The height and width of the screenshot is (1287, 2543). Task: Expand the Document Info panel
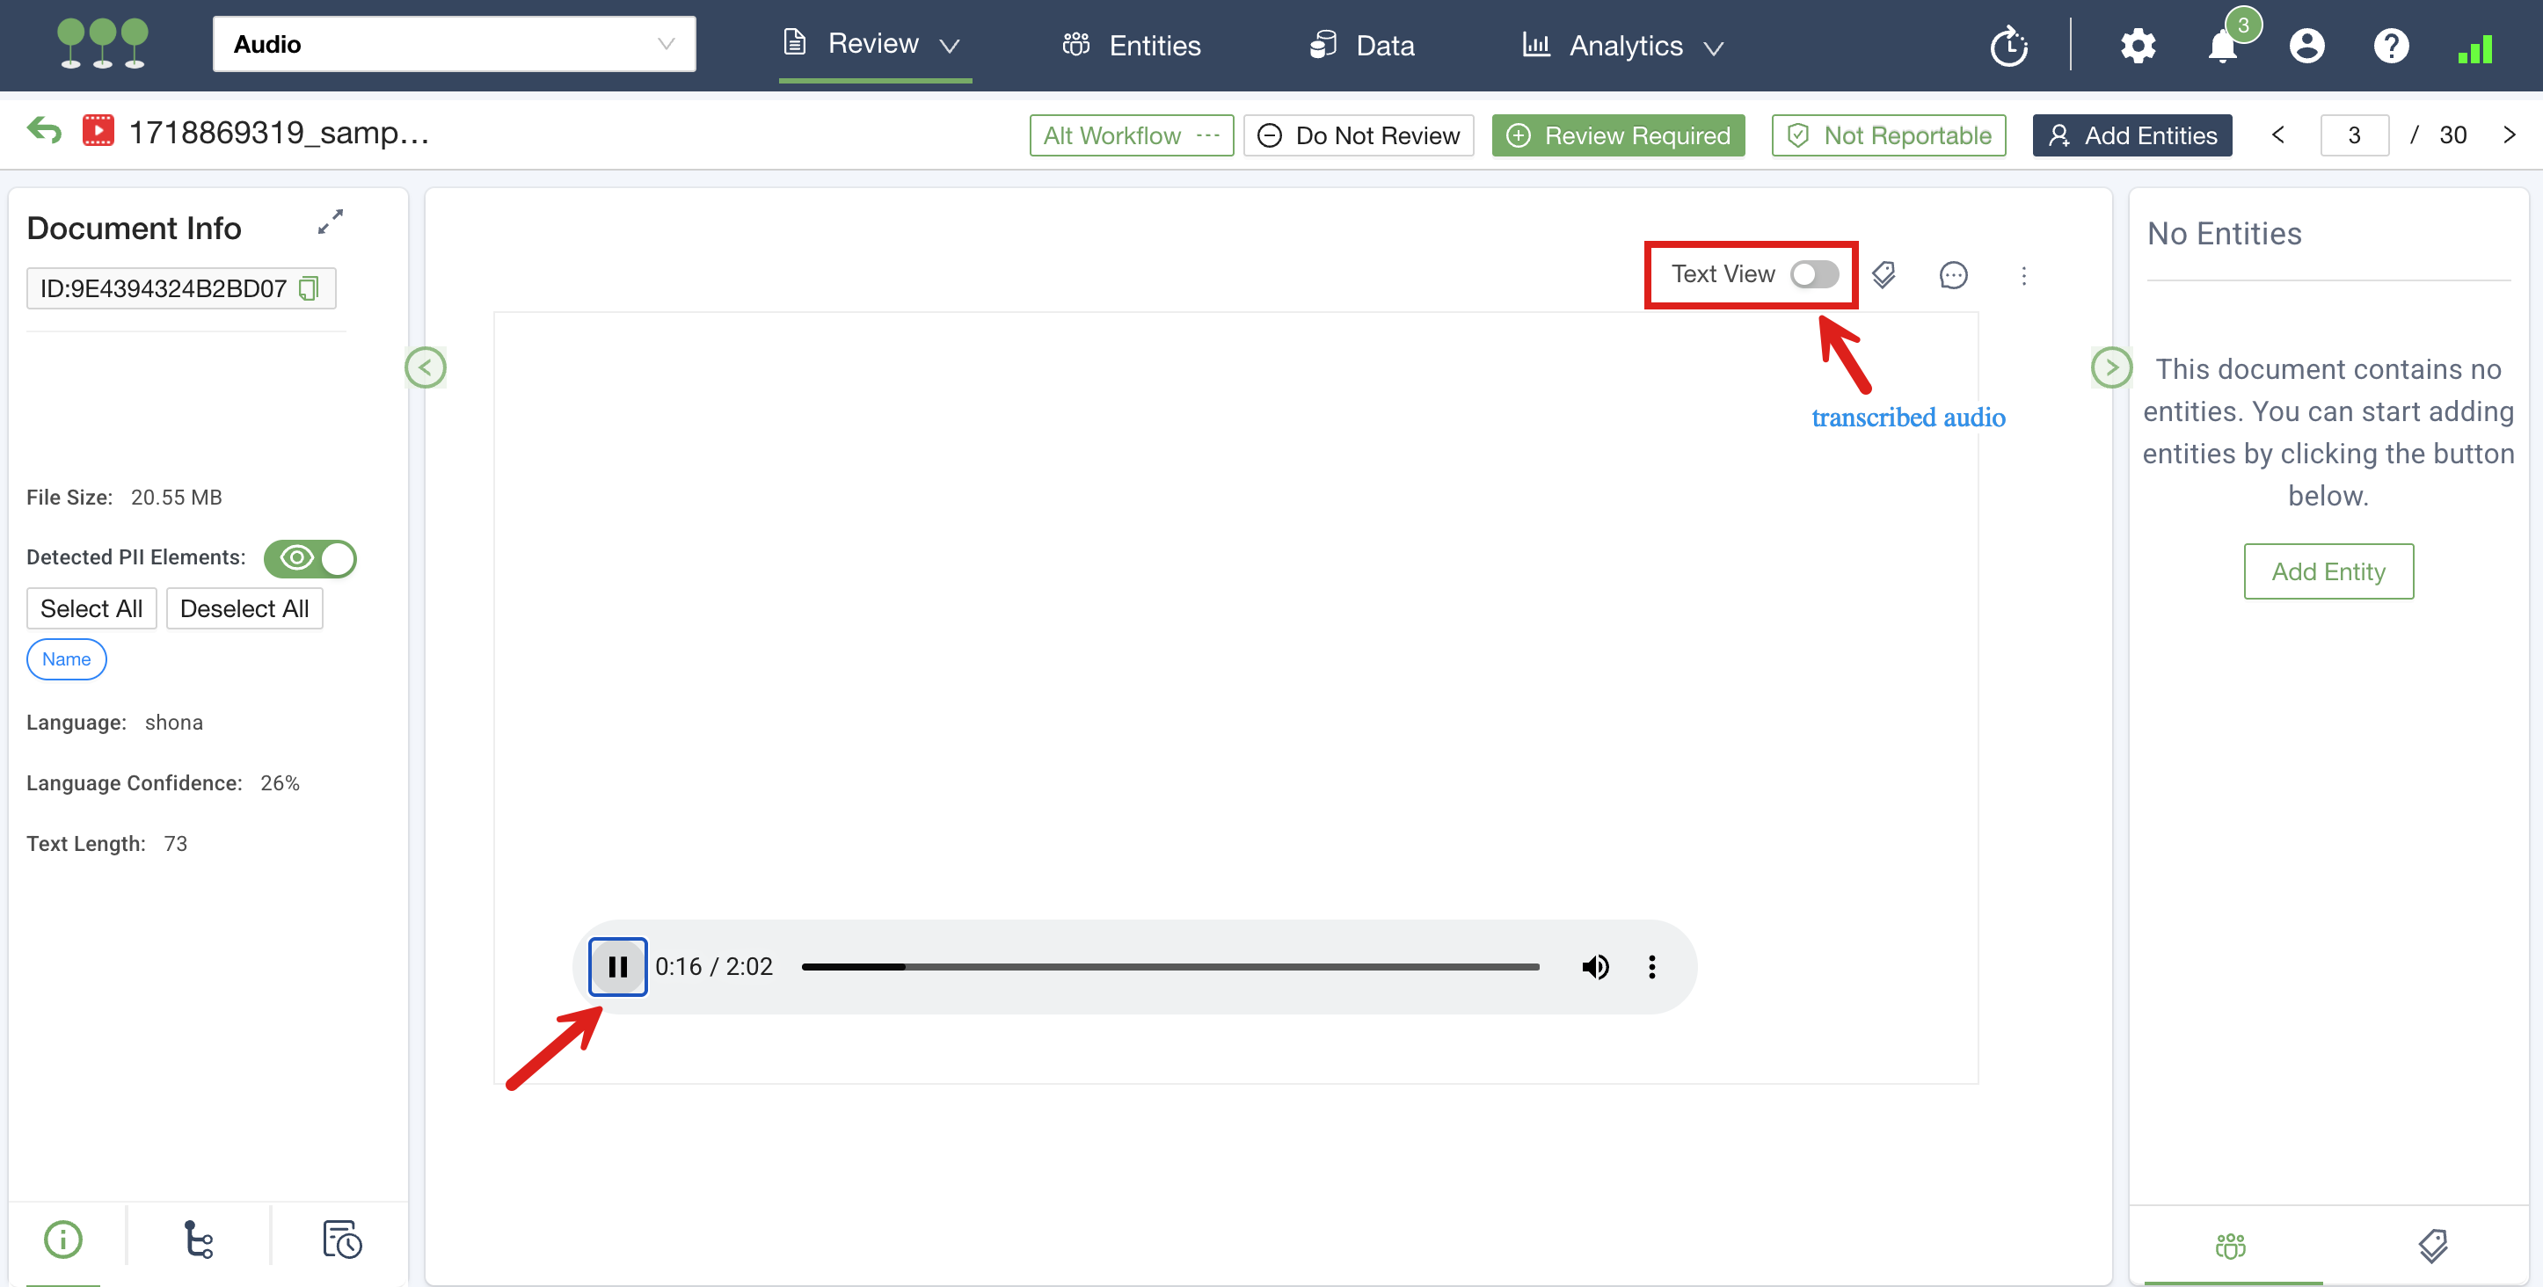tap(330, 222)
